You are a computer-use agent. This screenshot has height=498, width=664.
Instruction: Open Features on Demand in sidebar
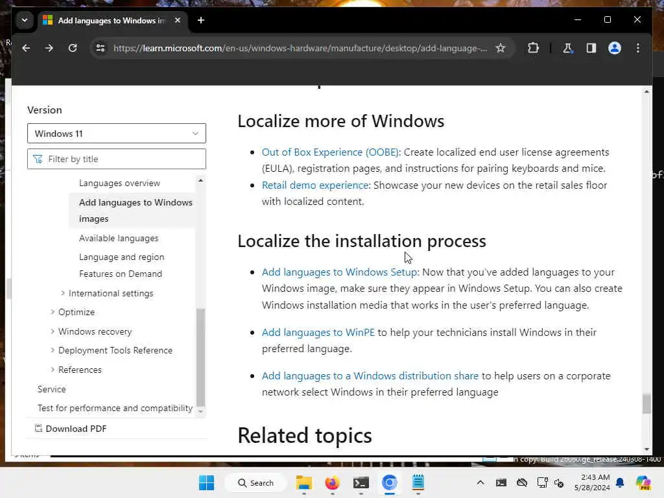point(120,274)
